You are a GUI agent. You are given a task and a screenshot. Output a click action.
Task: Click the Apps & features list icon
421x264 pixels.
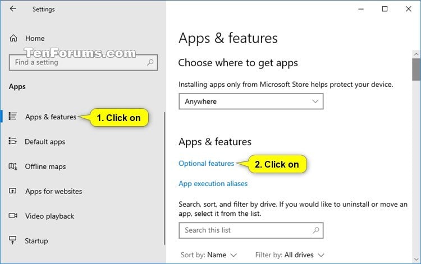point(12,117)
